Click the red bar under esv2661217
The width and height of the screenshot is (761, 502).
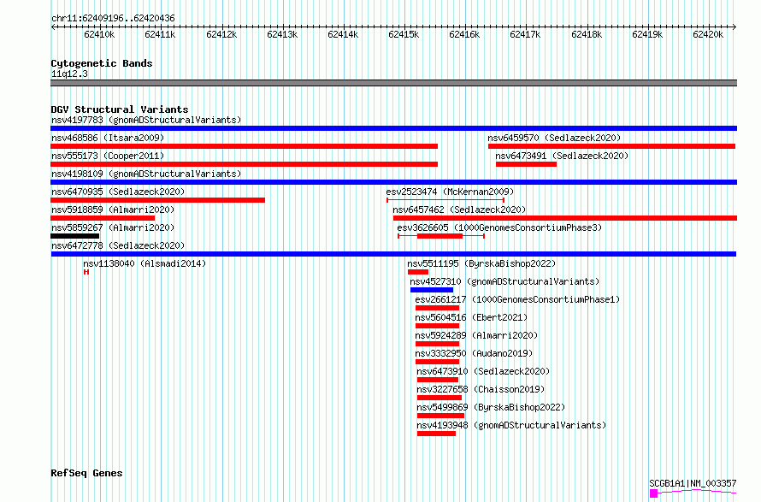(437, 308)
